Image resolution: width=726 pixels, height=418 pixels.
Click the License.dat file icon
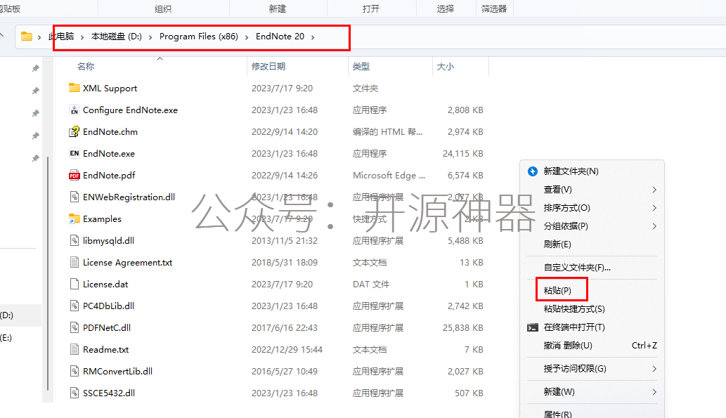(x=74, y=284)
